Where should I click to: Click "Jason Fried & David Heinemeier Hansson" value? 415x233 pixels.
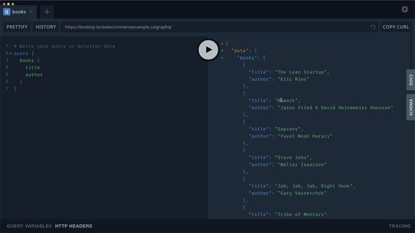click(x=335, y=108)
